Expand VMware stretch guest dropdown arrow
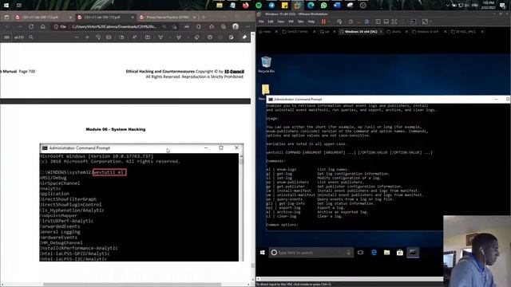 [430, 22]
